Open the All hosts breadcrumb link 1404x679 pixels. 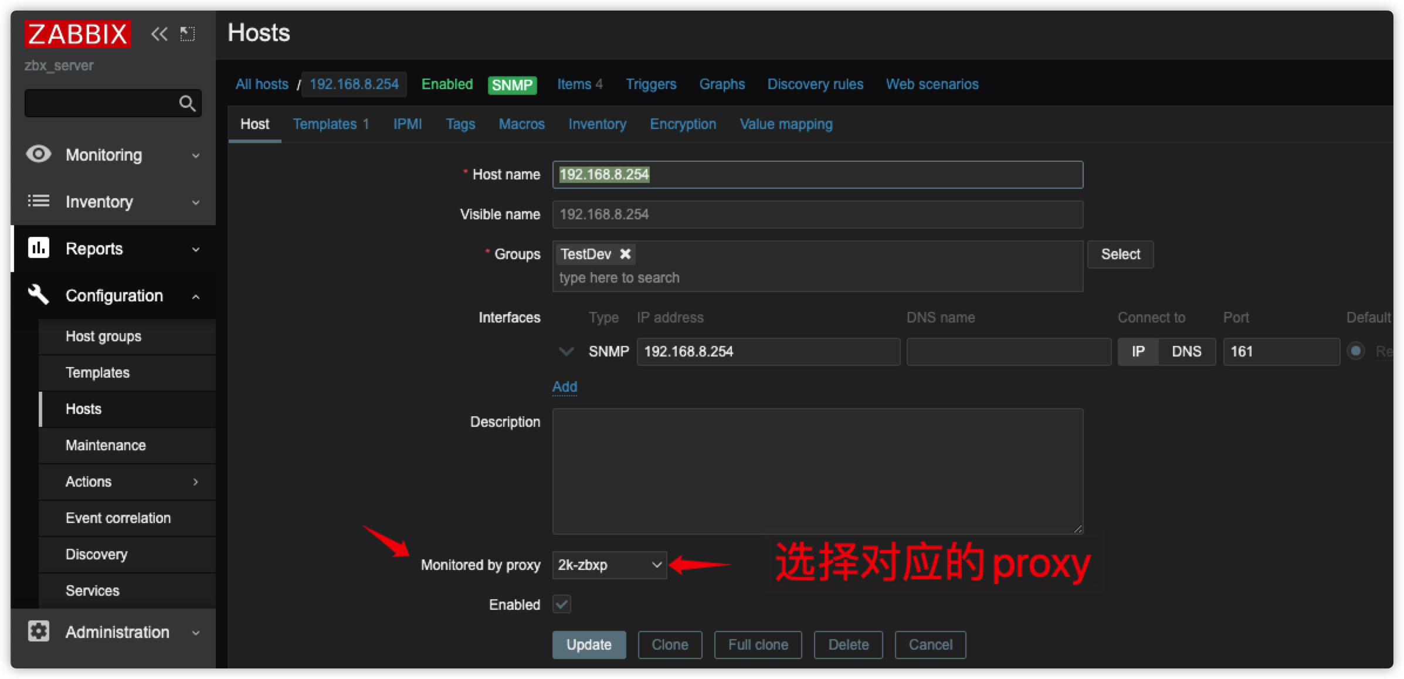(262, 84)
